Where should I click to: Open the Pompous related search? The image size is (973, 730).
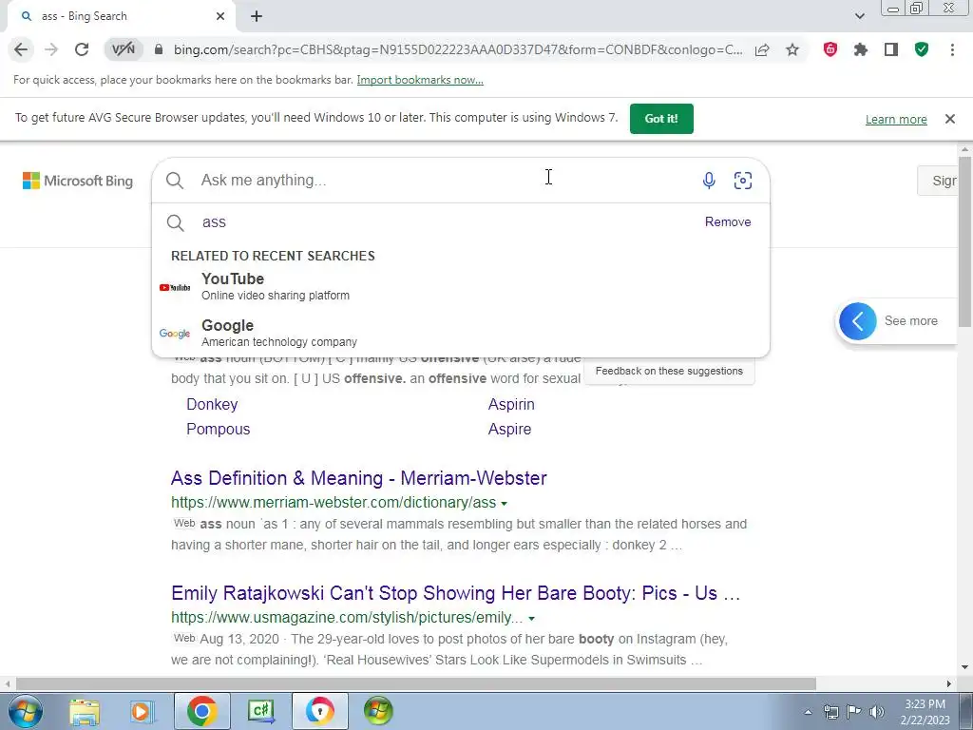(x=219, y=429)
